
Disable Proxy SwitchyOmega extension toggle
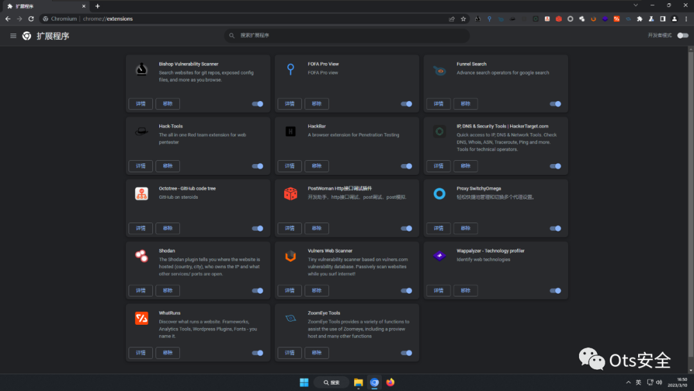coord(555,228)
